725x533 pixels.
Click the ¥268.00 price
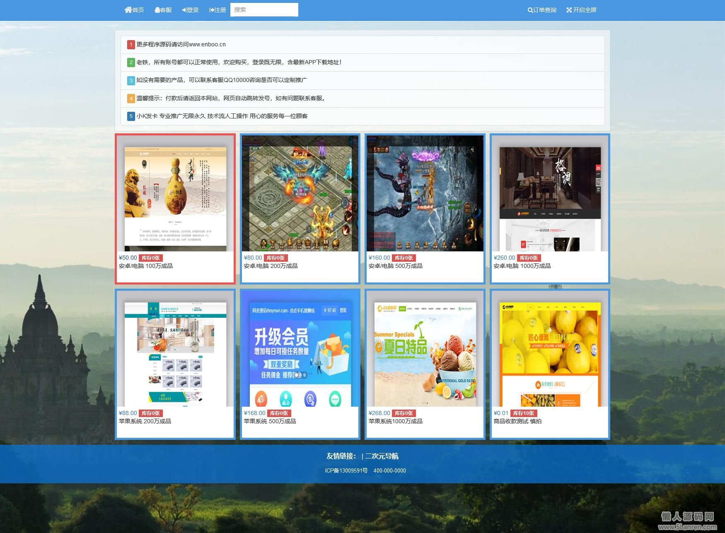379,413
